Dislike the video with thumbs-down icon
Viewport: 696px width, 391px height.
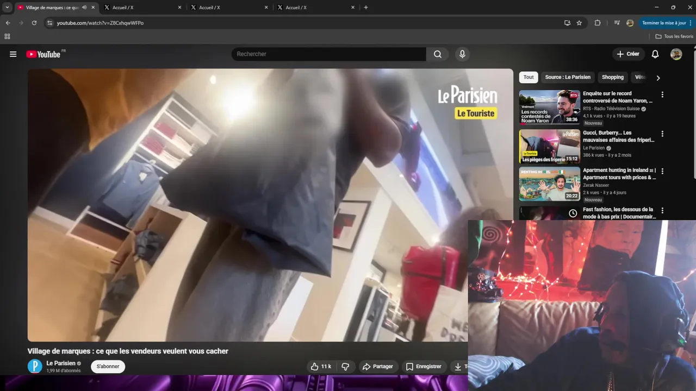point(345,367)
